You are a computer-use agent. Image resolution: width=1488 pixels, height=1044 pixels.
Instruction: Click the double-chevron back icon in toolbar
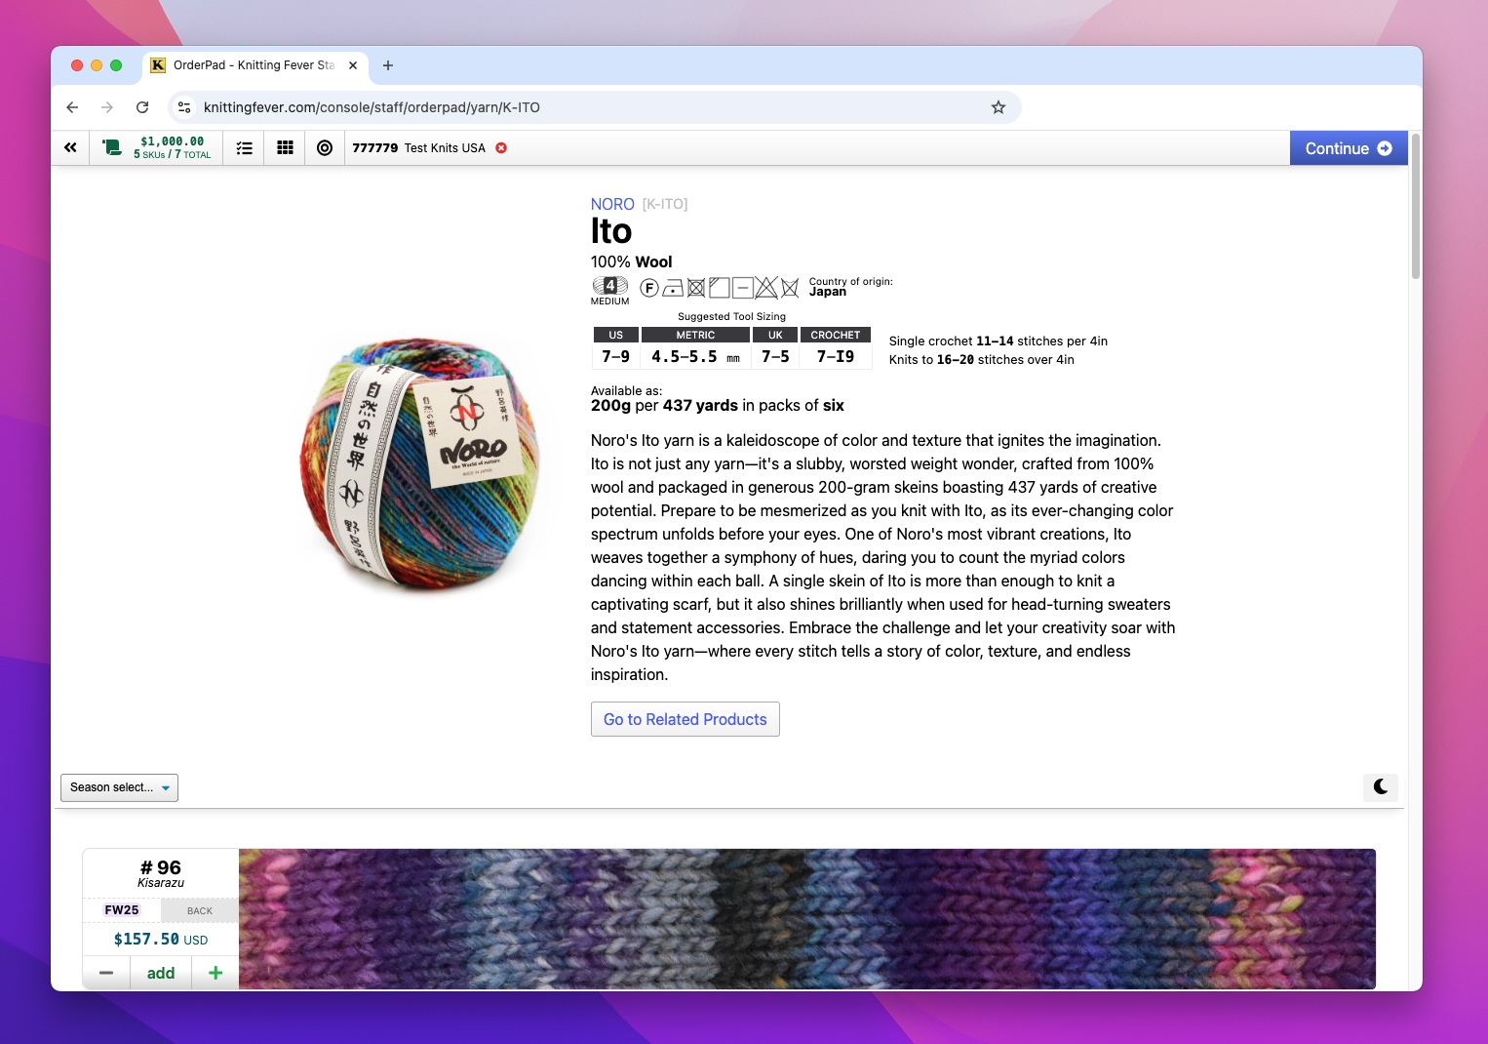[x=70, y=148]
